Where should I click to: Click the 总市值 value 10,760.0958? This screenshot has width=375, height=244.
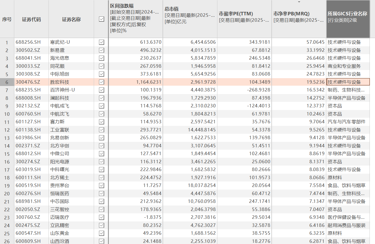click(202, 201)
